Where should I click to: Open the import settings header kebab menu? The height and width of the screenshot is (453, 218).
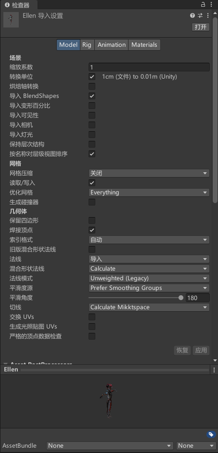point(208,15)
